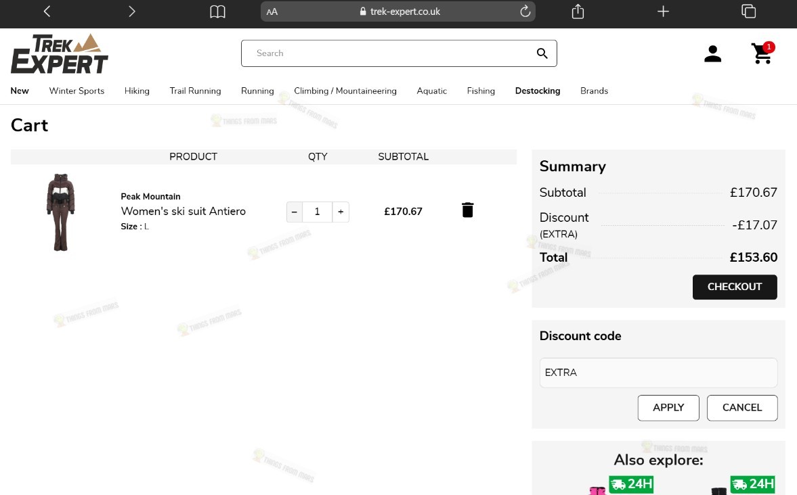Go forward with the browser forward arrow
This screenshot has height=495, width=797.
131,11
